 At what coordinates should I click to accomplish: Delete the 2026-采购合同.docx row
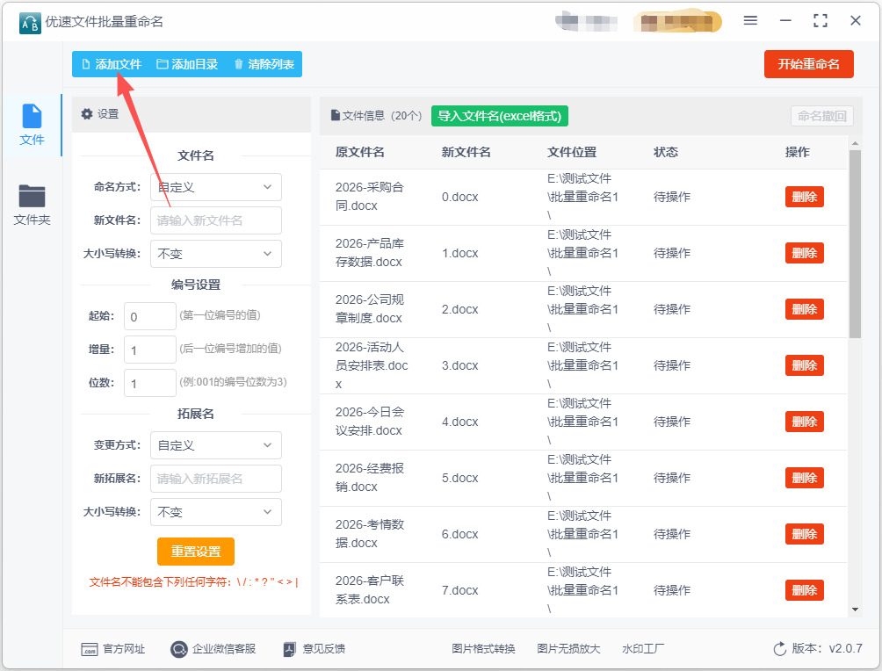tap(804, 197)
